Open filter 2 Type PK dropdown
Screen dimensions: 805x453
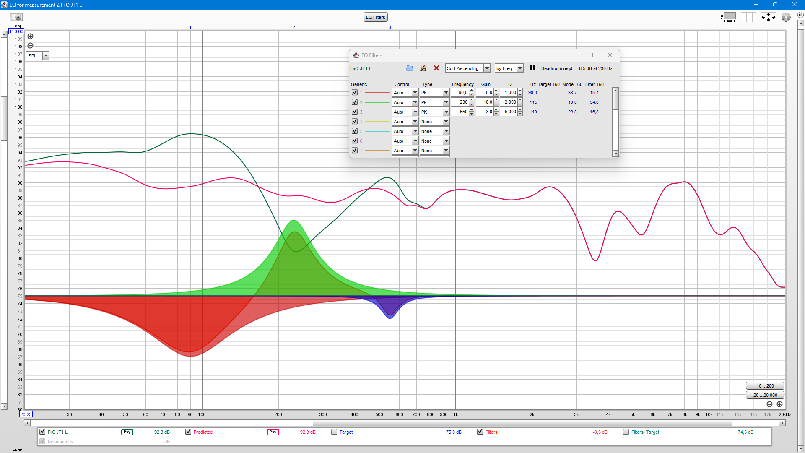coord(435,102)
